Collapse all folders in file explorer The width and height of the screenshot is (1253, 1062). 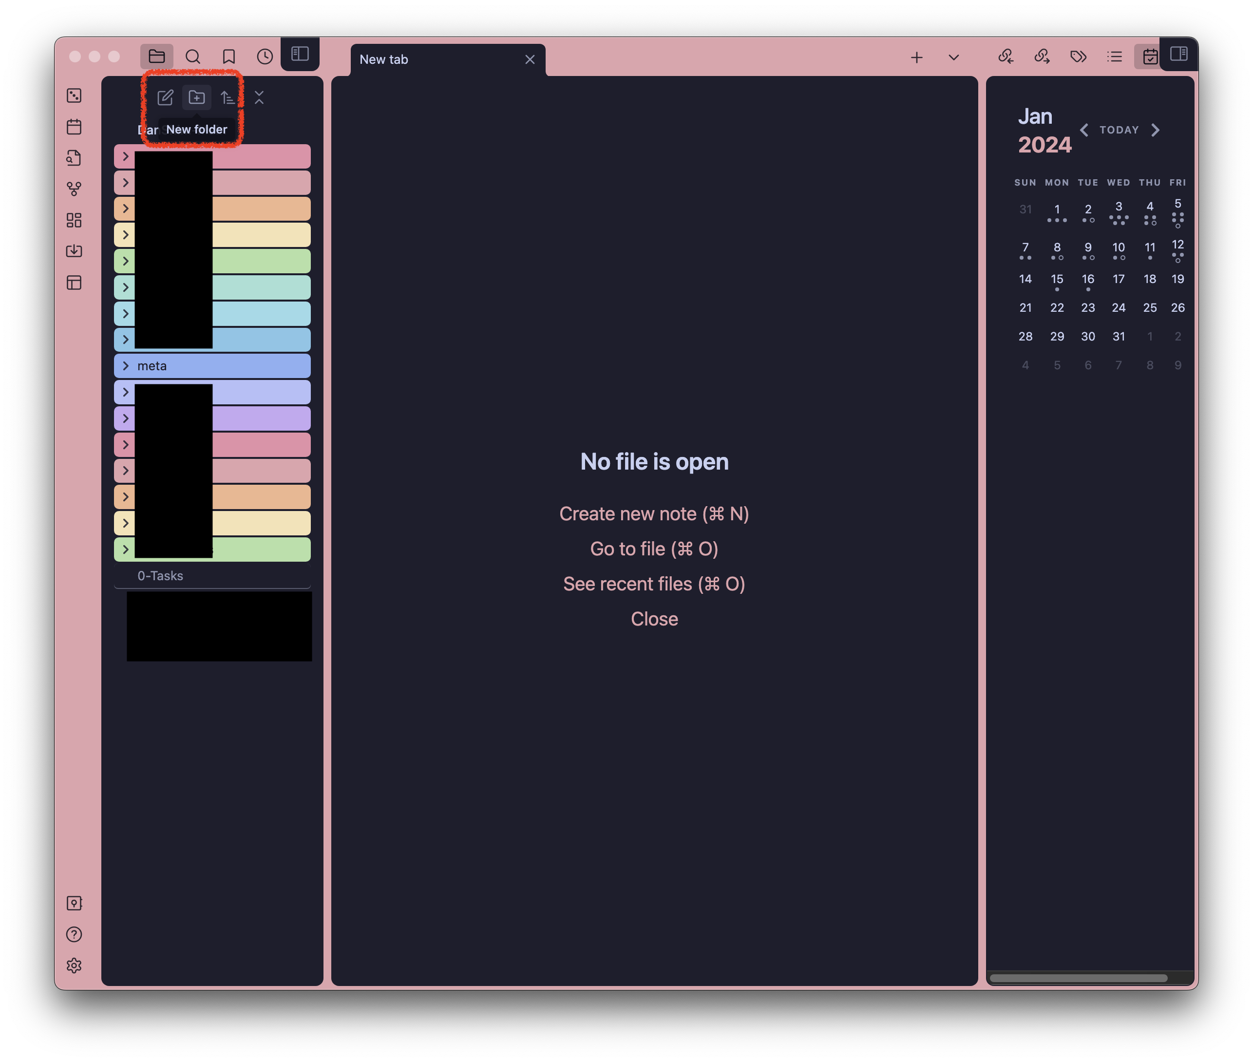tap(259, 97)
